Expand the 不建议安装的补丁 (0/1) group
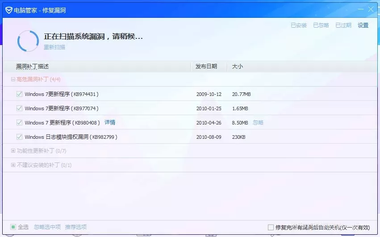The height and width of the screenshot is (237, 380). click(x=13, y=165)
